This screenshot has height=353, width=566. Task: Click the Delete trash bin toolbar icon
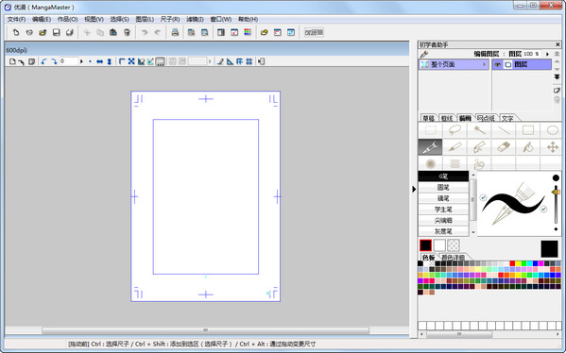127,32
